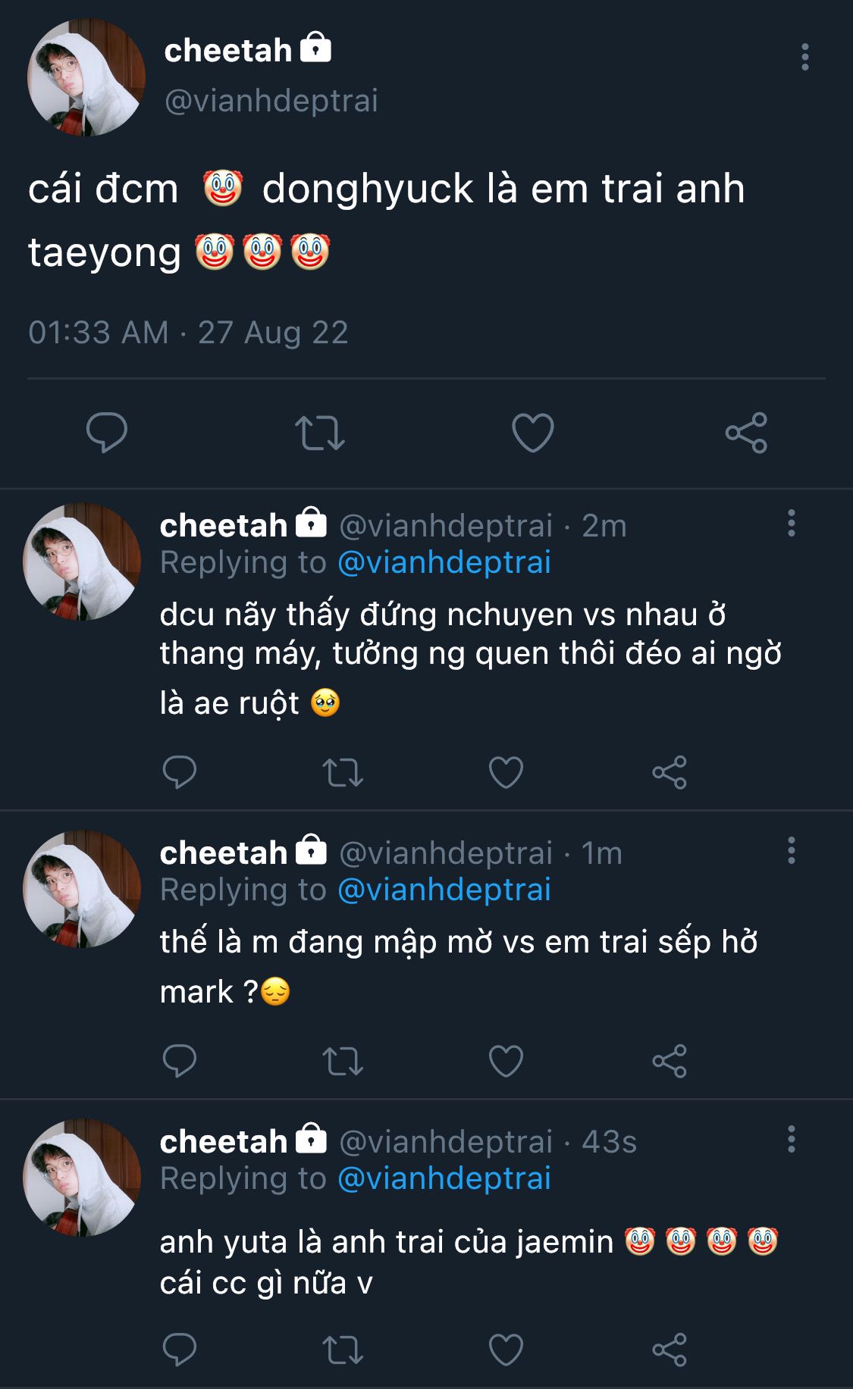The width and height of the screenshot is (853, 1389).
Task: Share the main tweet about donghyuck
Action: tap(746, 433)
